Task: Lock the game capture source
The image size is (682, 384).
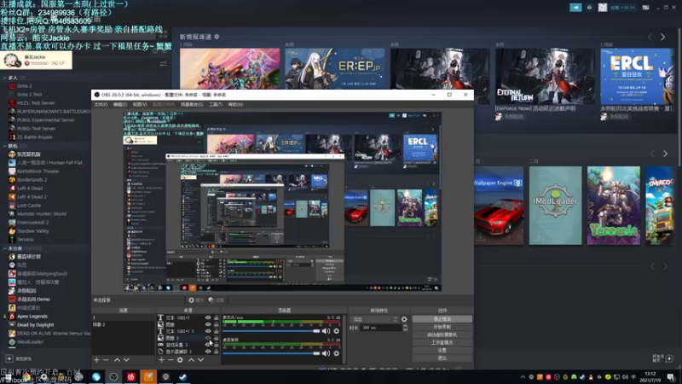Action: pyautogui.click(x=217, y=345)
